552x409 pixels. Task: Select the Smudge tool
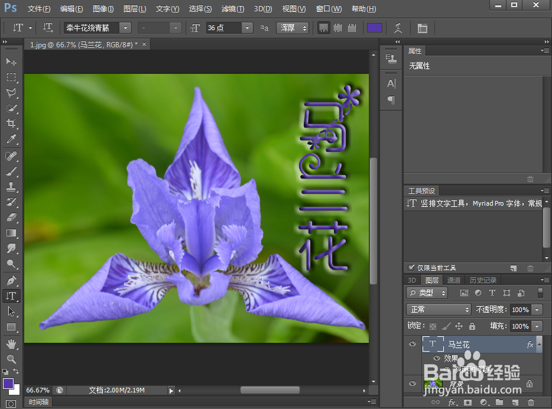tap(11, 248)
